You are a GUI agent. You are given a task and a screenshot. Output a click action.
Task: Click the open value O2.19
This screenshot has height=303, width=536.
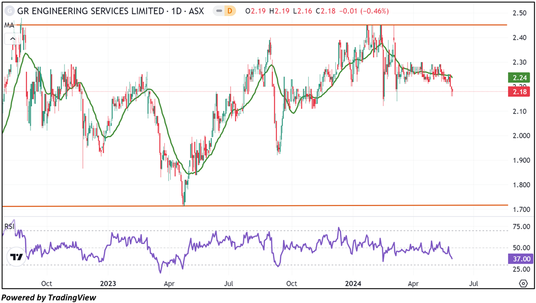pos(255,11)
